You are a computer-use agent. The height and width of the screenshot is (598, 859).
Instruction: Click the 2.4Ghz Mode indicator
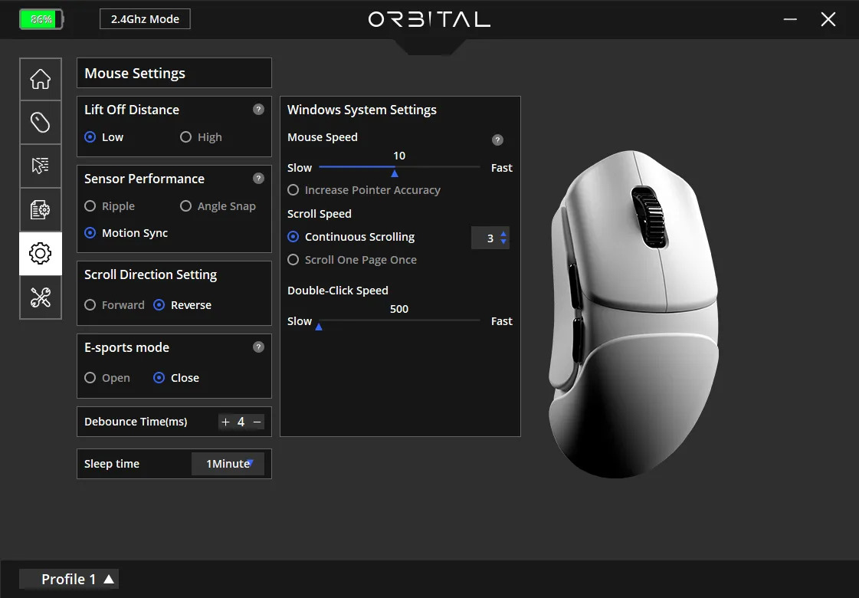click(x=144, y=19)
